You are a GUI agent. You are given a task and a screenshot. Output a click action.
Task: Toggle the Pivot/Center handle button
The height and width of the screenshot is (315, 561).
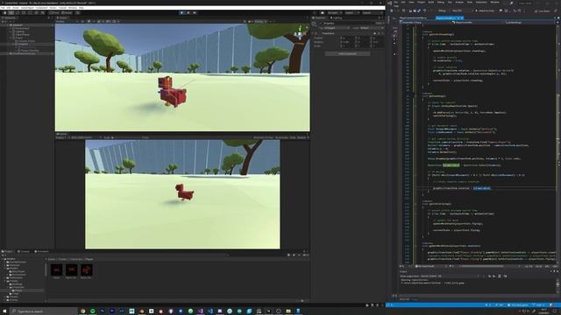(x=54, y=12)
